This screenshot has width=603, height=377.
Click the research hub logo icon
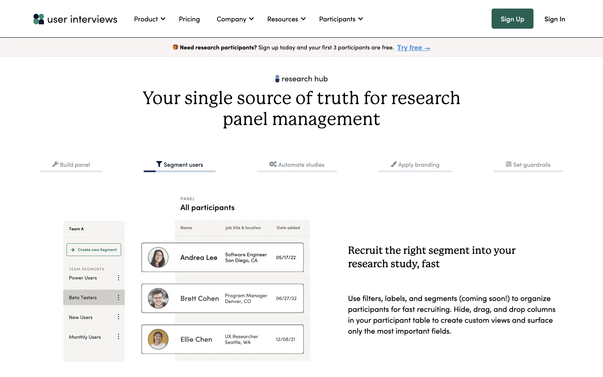pyautogui.click(x=277, y=79)
